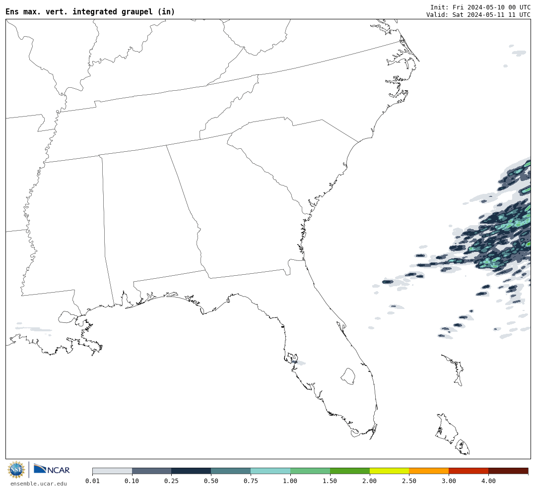Select the dark navy 0.25–0.50 color swatch
The height and width of the screenshot is (490, 536).
tap(192, 471)
